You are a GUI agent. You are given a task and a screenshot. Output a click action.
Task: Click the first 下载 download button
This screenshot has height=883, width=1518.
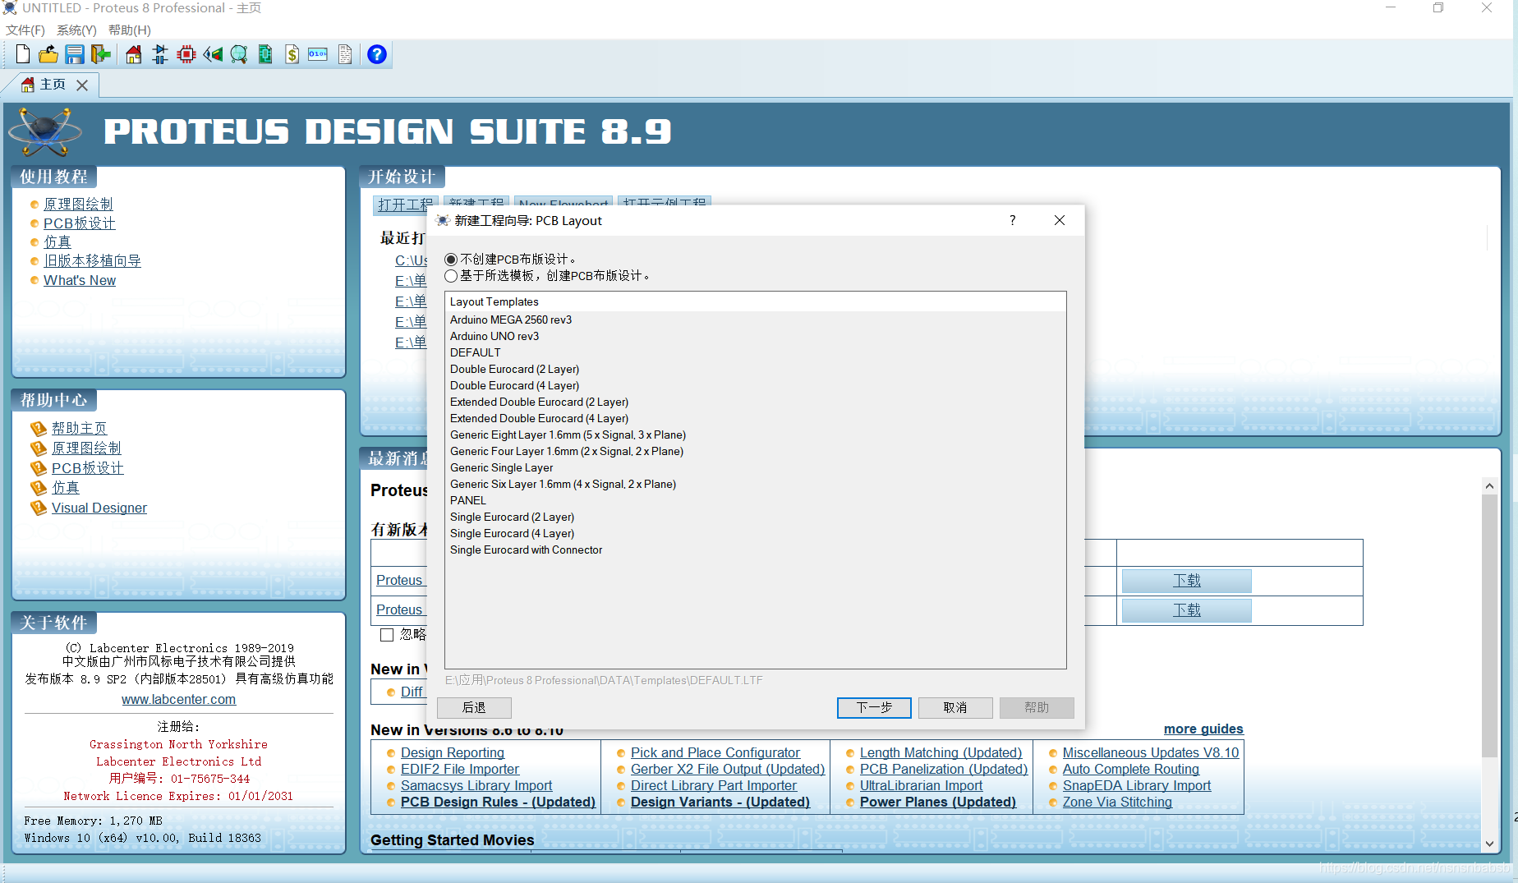(x=1186, y=581)
